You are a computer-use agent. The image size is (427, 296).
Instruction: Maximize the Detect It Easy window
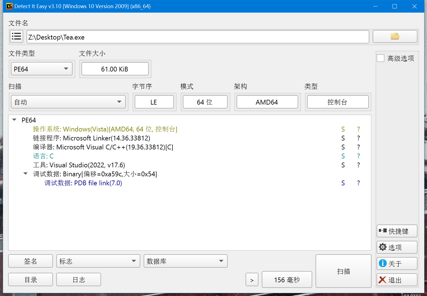click(x=395, y=6)
